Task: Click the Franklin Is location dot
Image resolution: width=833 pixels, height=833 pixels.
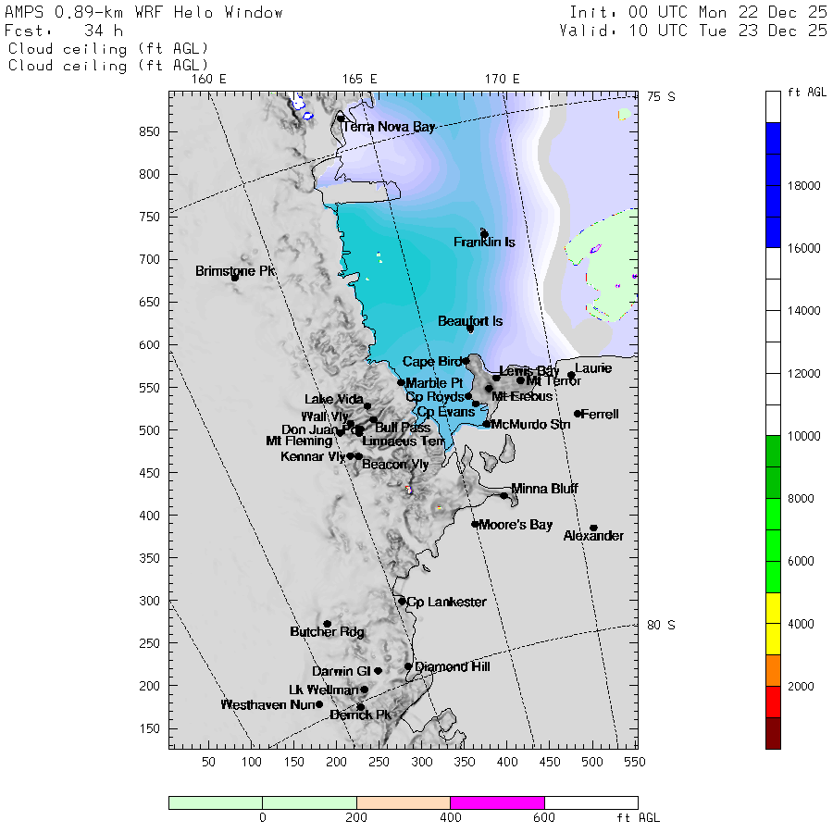Action: tap(484, 234)
